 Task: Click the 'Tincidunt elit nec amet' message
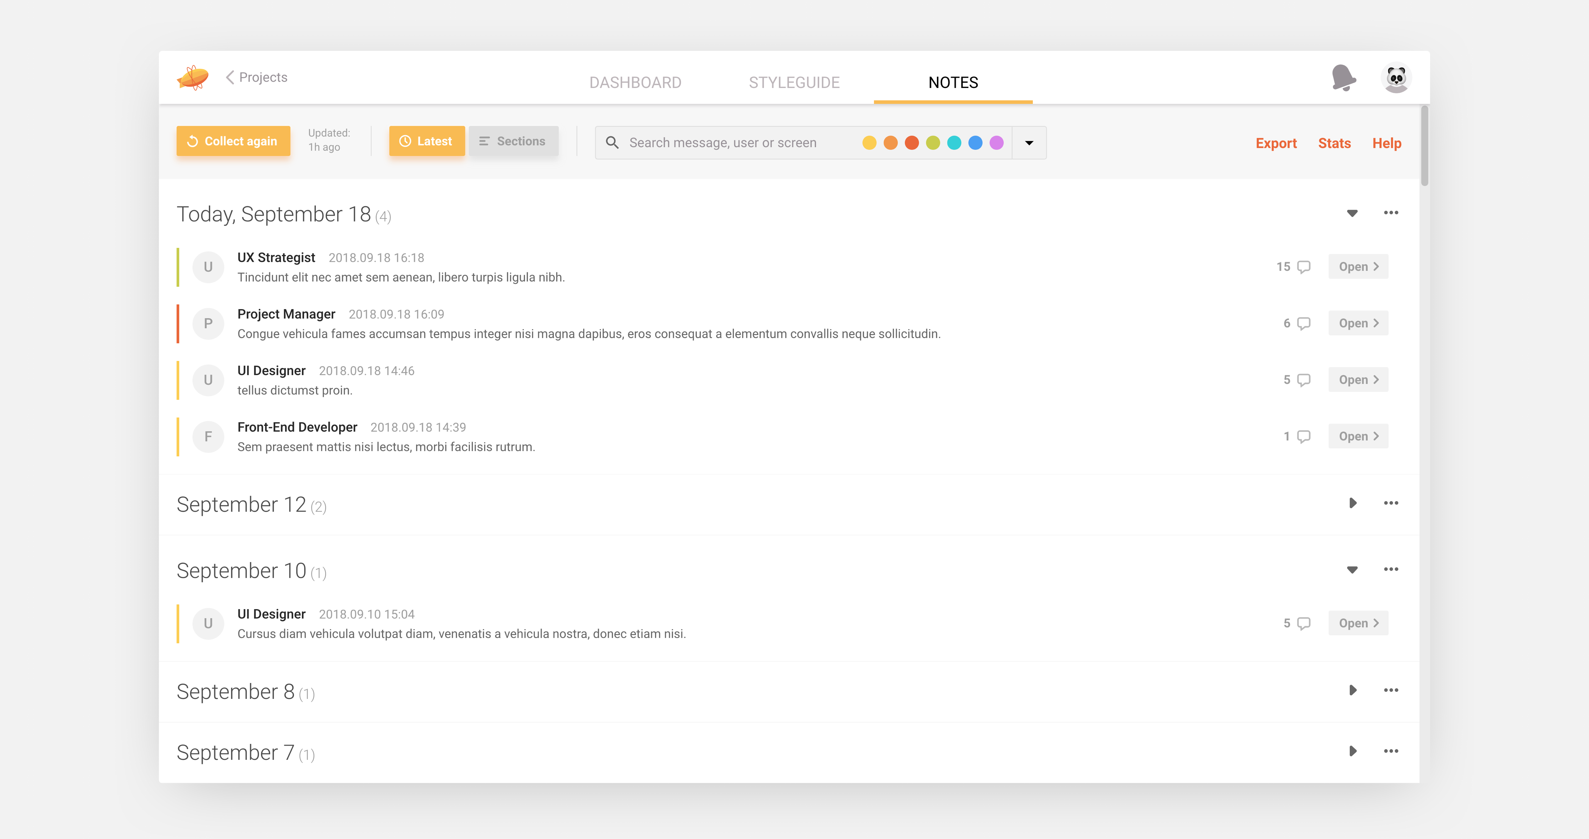401,278
